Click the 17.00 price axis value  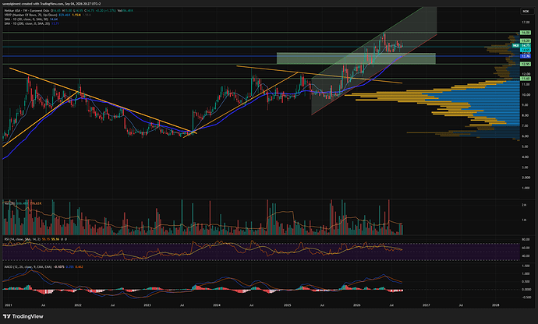click(x=526, y=23)
